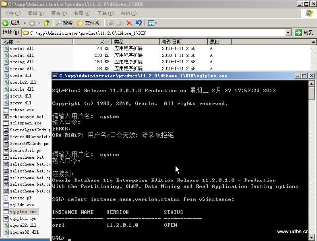Click the Windows flag logo in Explorer
This screenshot has height=241, width=317.
click(309, 13)
